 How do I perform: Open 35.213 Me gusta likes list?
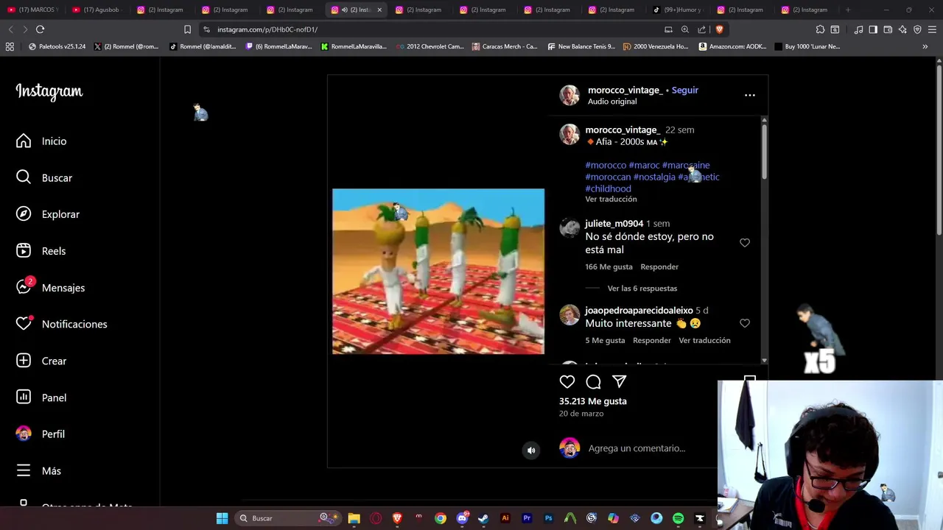(x=592, y=401)
